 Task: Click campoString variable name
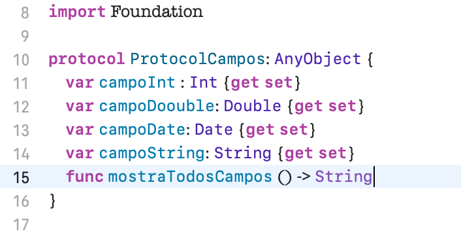click(x=152, y=154)
